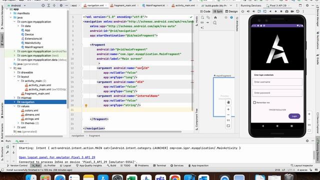Open Running Devices panel gear settings

pos(307,5)
